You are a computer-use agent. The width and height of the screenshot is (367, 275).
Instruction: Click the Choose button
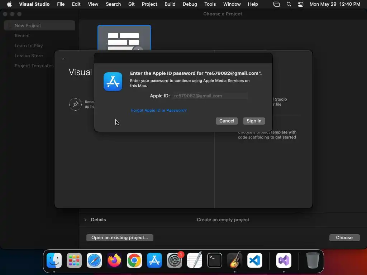coord(344,238)
